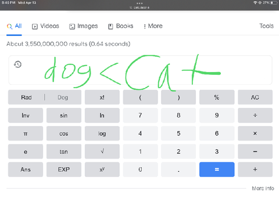Viewport: 279px width, 209px height.
Task: Tap the number 7 key
Action: pyautogui.click(x=140, y=116)
